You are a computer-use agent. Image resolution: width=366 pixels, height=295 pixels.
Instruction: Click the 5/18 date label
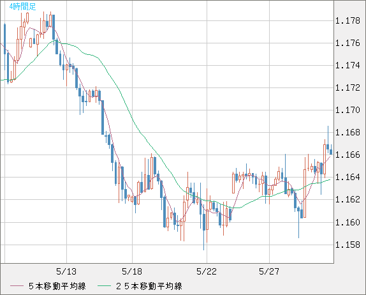click(x=132, y=271)
